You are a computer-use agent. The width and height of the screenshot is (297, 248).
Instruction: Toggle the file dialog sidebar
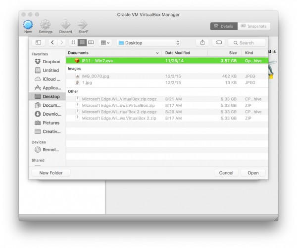[x=38, y=42]
